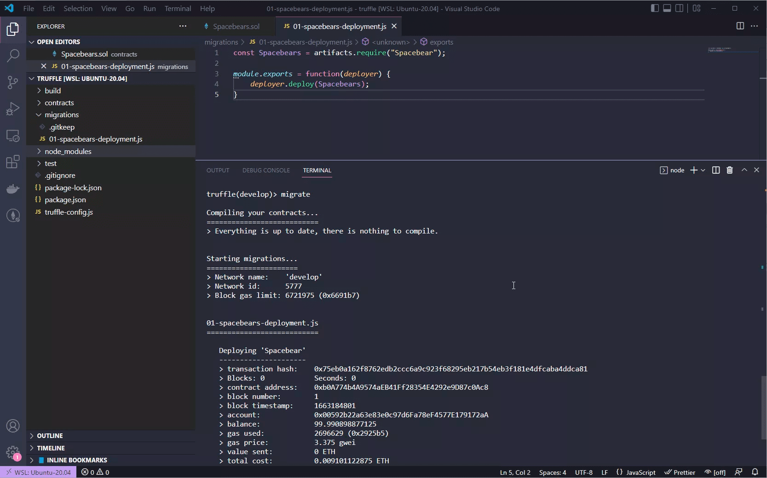Switch to the Spacebears.sol editor tab

[236, 26]
